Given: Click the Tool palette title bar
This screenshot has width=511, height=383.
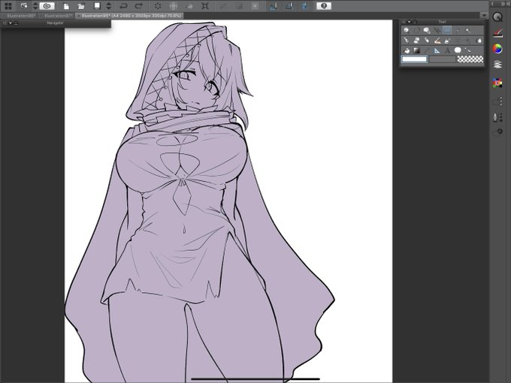Looking at the screenshot, I should [442, 22].
